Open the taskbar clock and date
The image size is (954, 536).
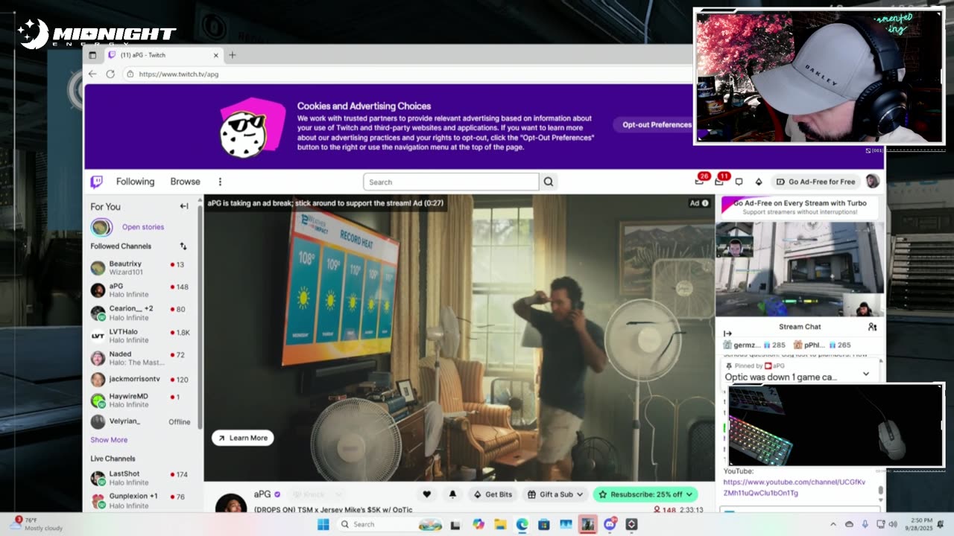[x=917, y=524]
